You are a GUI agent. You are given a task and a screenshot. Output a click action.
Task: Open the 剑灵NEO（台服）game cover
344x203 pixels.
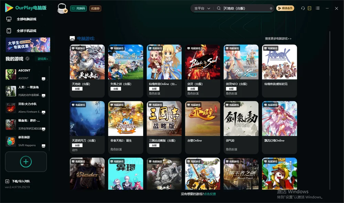(x=241, y=62)
